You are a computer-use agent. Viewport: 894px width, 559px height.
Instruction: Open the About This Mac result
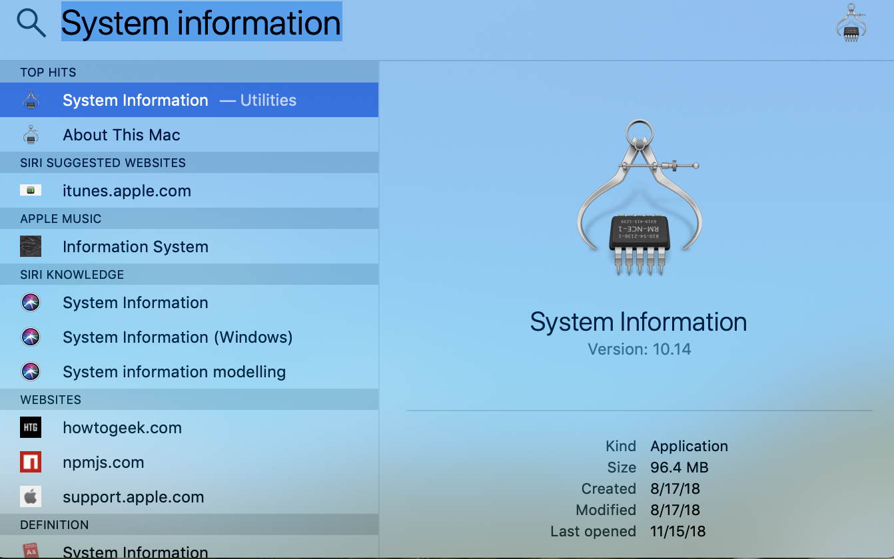189,134
